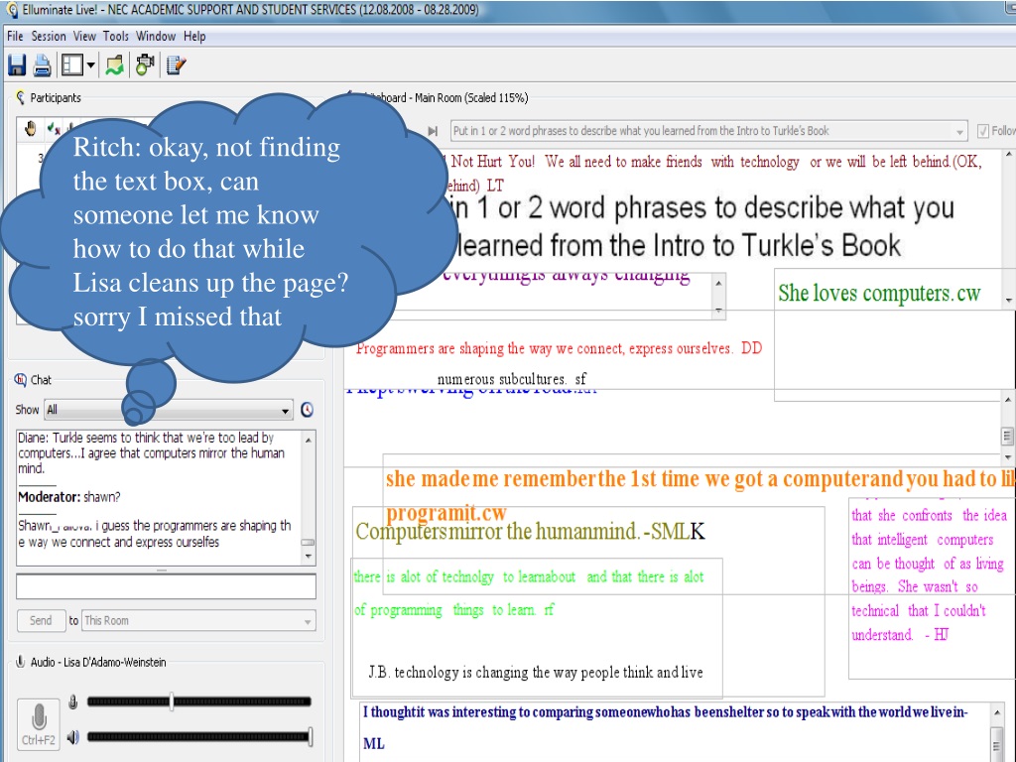The height and width of the screenshot is (762, 1016).
Task: Adjust the speaker volume slider handle
Action: (311, 737)
